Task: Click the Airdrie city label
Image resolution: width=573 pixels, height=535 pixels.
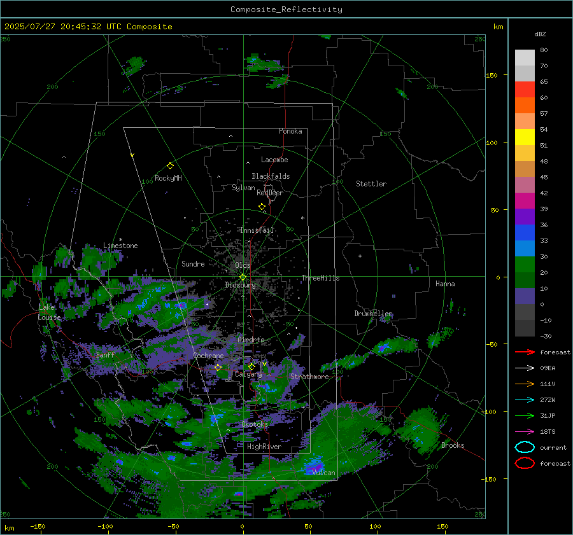Action: [x=251, y=340]
